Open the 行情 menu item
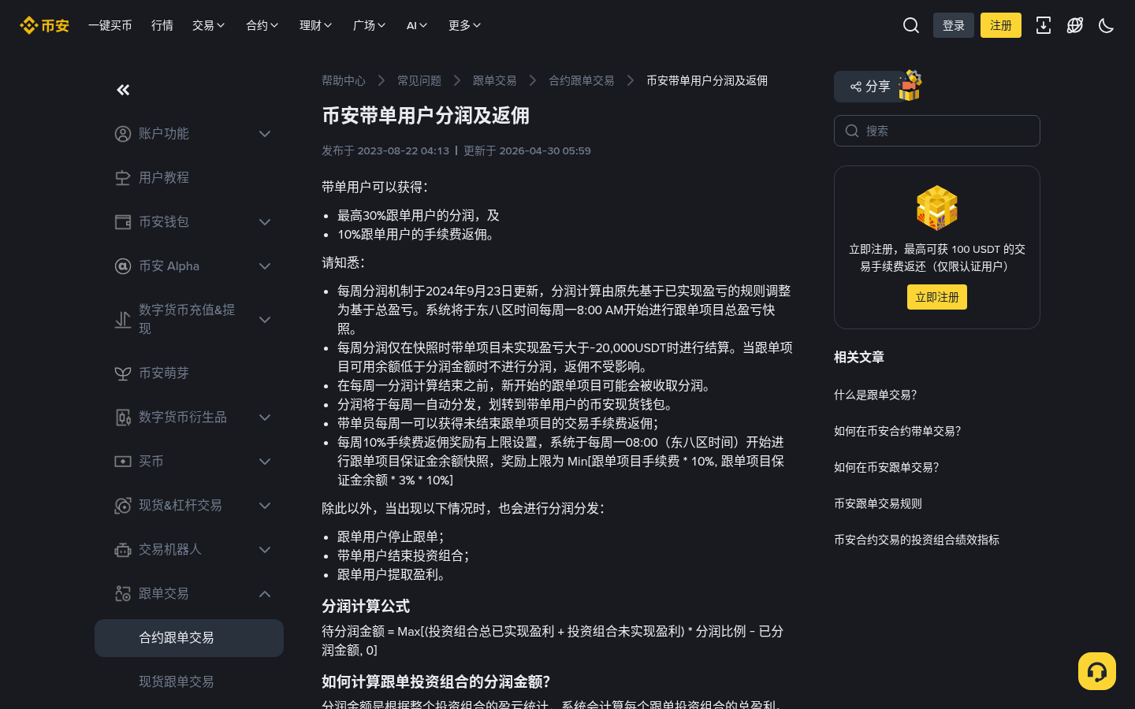The image size is (1135, 709). pyautogui.click(x=162, y=25)
